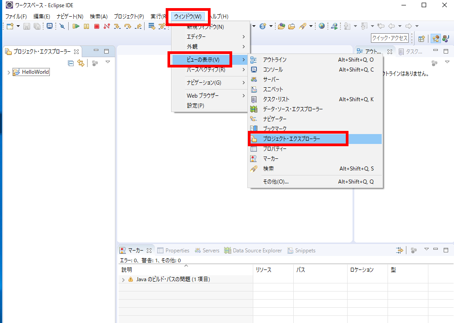Click the yellow Suspend debug icon
The height and width of the screenshot is (323, 454).
[86, 27]
